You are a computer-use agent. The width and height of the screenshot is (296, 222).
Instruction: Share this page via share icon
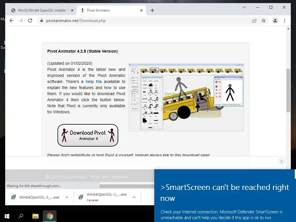(254, 21)
